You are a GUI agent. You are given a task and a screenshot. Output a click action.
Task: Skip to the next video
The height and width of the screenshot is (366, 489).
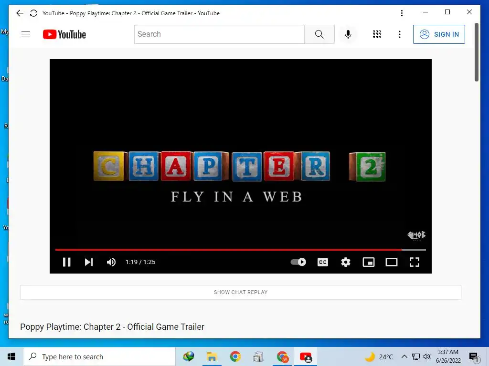click(89, 262)
